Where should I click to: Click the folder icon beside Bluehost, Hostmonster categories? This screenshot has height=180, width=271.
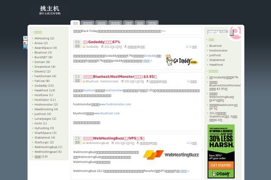click(84, 81)
